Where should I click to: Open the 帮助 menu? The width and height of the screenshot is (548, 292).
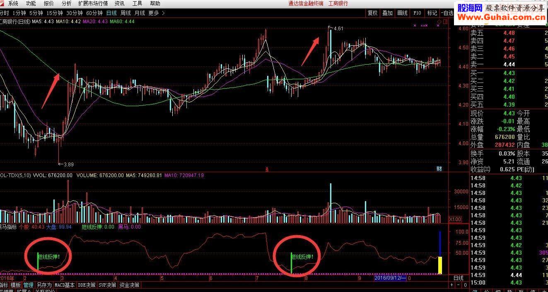click(155, 3)
